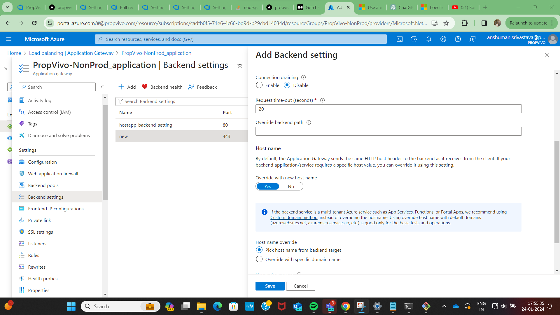Open Load balancing | Application Gateway breadcrumb
This screenshot has height=315, width=560.
[x=71, y=53]
